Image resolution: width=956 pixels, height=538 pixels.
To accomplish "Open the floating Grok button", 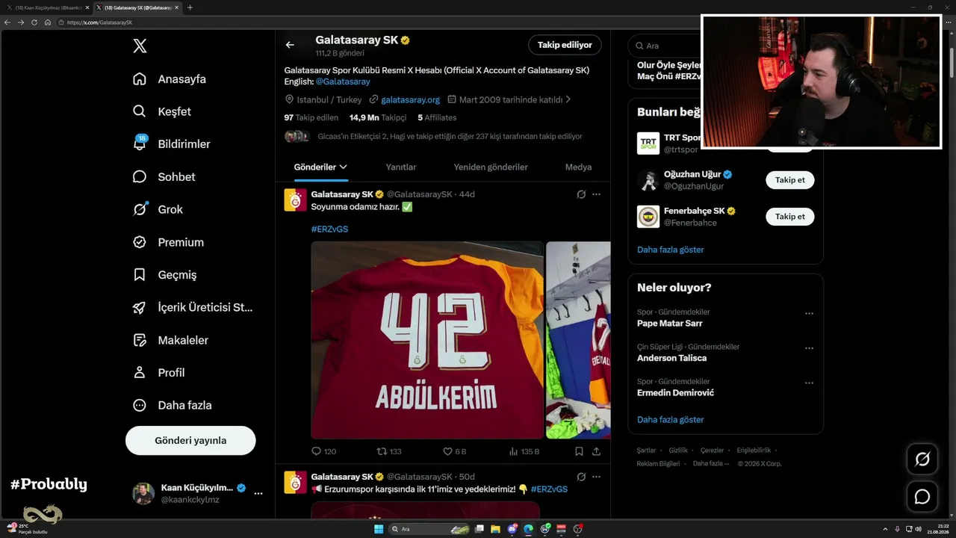I will point(922,459).
